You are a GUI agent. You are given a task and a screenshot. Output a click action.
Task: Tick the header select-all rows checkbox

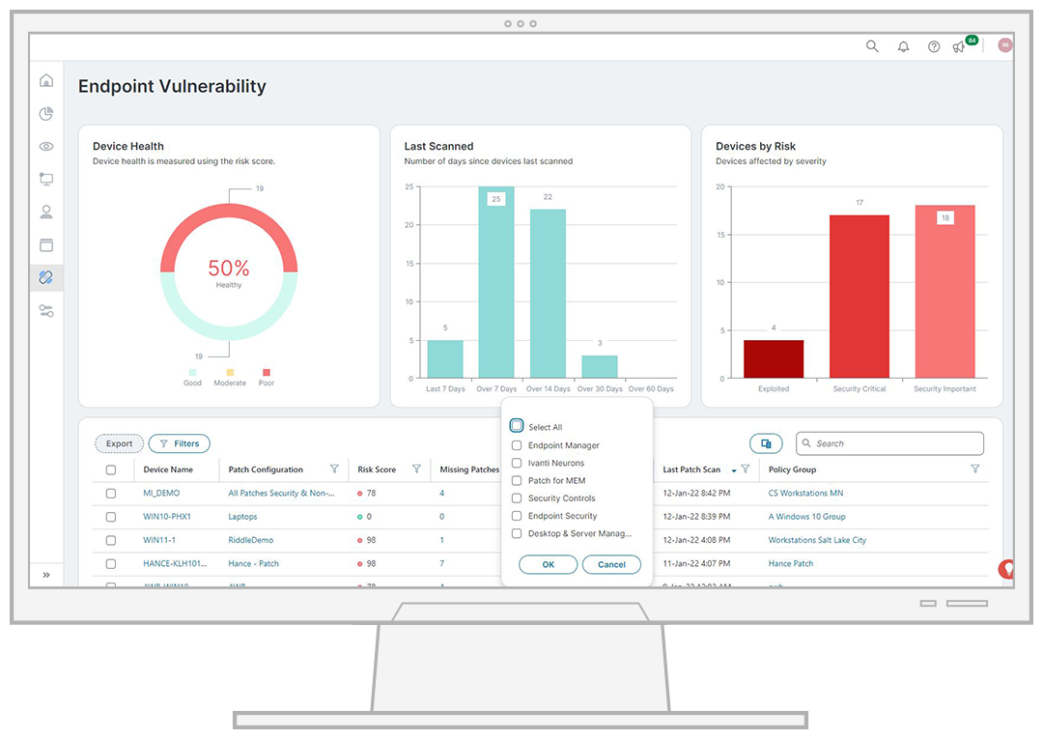[x=111, y=469]
